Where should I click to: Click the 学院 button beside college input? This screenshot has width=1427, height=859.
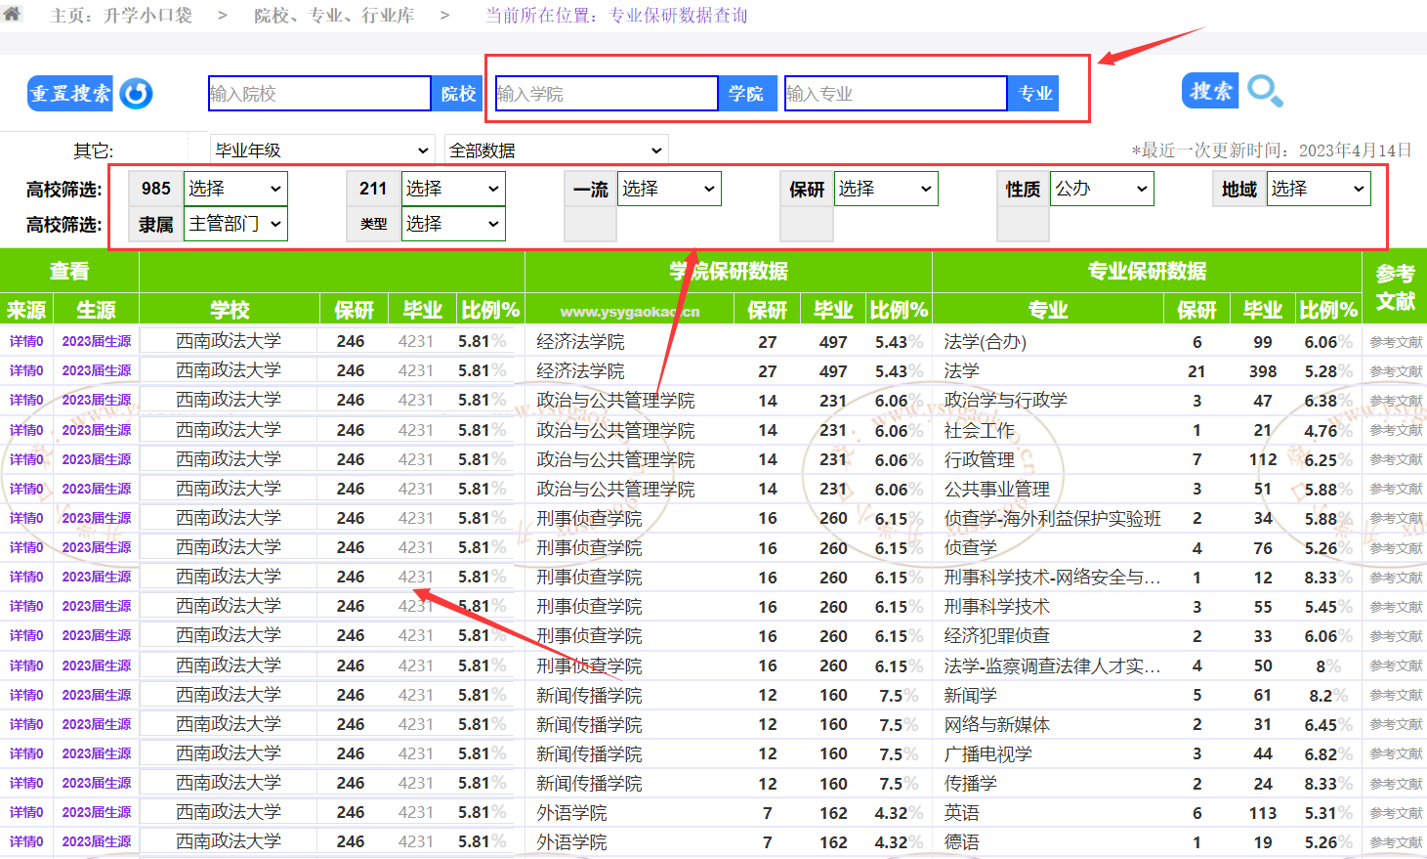746,94
